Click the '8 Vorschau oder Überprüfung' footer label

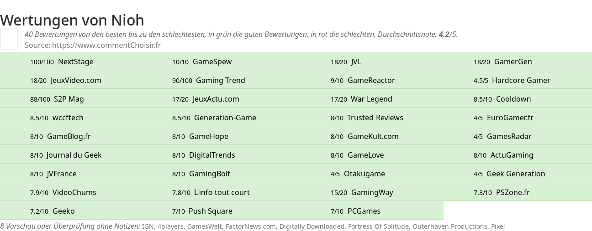point(70,226)
